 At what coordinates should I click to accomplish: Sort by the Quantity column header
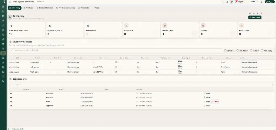click(186, 58)
